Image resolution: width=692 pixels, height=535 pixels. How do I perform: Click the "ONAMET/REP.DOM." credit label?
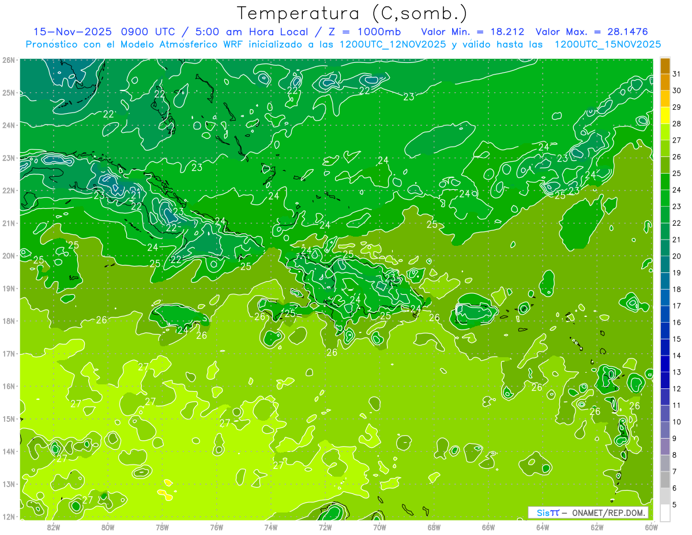(x=609, y=512)
